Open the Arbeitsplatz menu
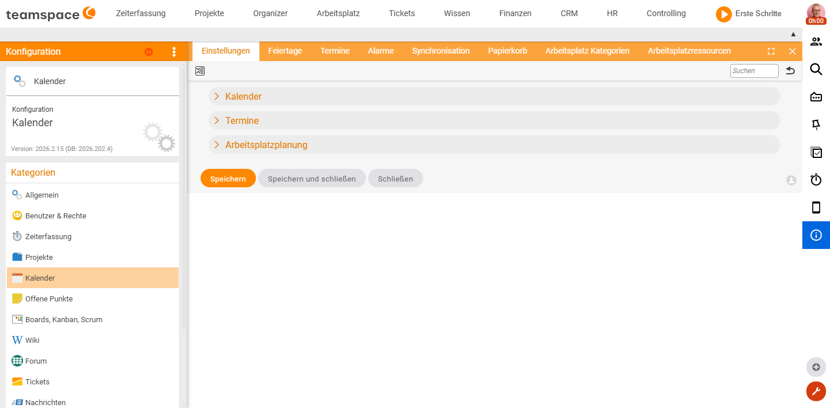 click(x=338, y=13)
